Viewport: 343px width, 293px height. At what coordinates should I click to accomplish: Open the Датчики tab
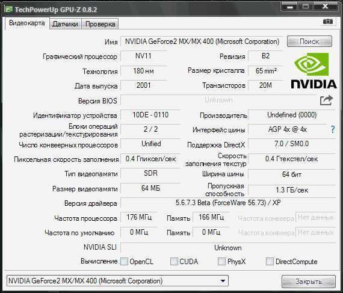coord(65,24)
